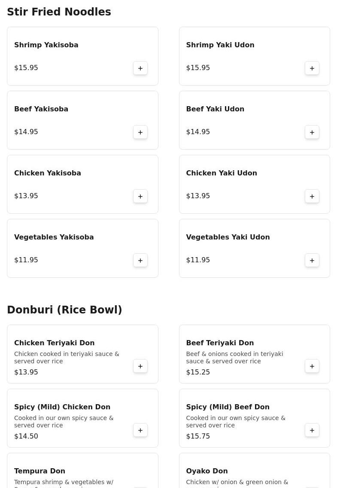Screen dimensions: 337x488
Task: Open Shrimp Yakisoba item title
Action: (x=46, y=45)
